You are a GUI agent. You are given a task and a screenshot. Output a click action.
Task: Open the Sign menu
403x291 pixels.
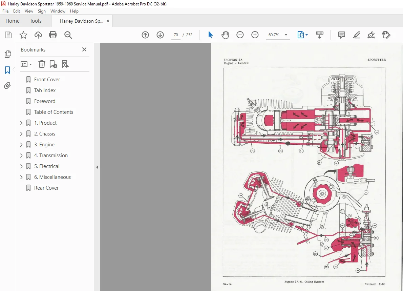point(42,11)
